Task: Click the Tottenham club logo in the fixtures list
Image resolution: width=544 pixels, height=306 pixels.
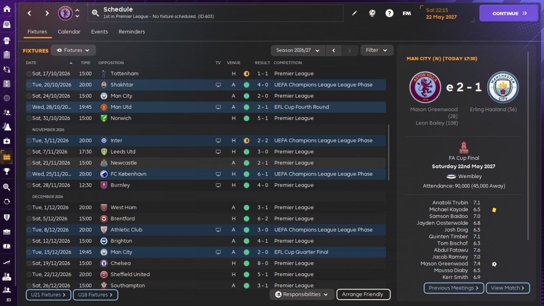Action: pyautogui.click(x=104, y=74)
